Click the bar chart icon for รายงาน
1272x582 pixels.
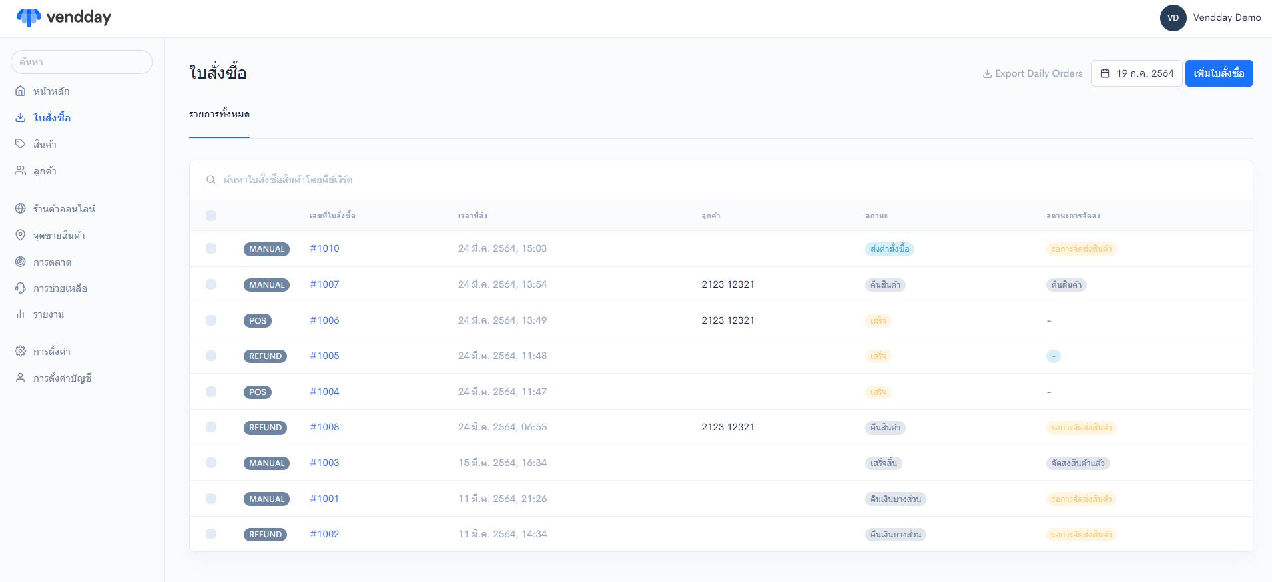(x=21, y=314)
